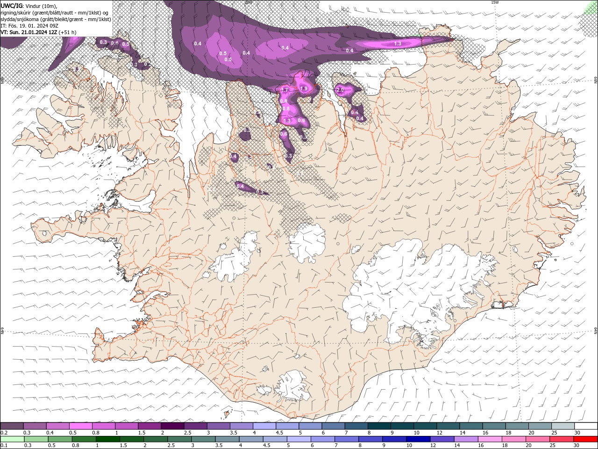Screen dimensions: 598x449
Task: Click the '(+51 h)' forecast offset
Action: (x=68, y=32)
